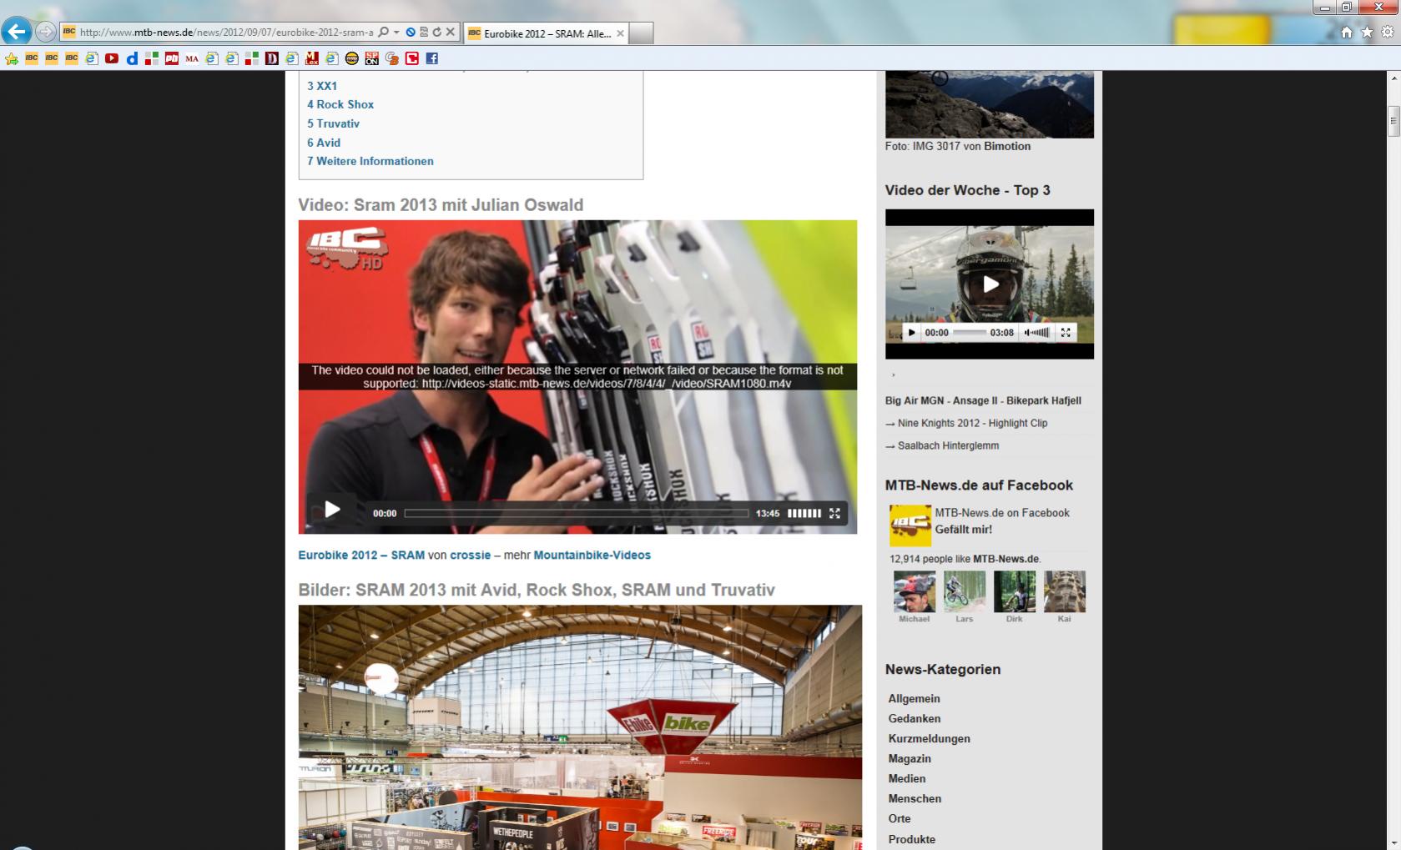Close the Eurobike 2012 – SRAM tab
The width and height of the screenshot is (1401, 850).
(x=620, y=33)
